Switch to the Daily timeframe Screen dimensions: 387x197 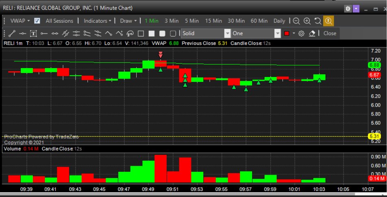[x=279, y=21]
